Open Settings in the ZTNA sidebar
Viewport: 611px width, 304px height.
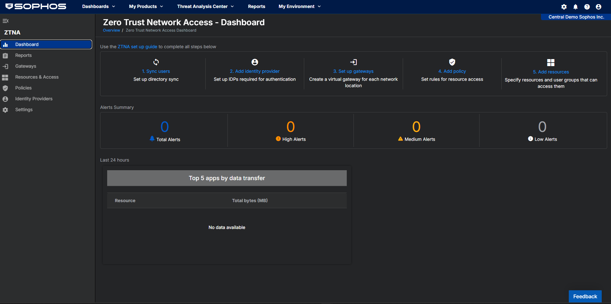(x=24, y=110)
